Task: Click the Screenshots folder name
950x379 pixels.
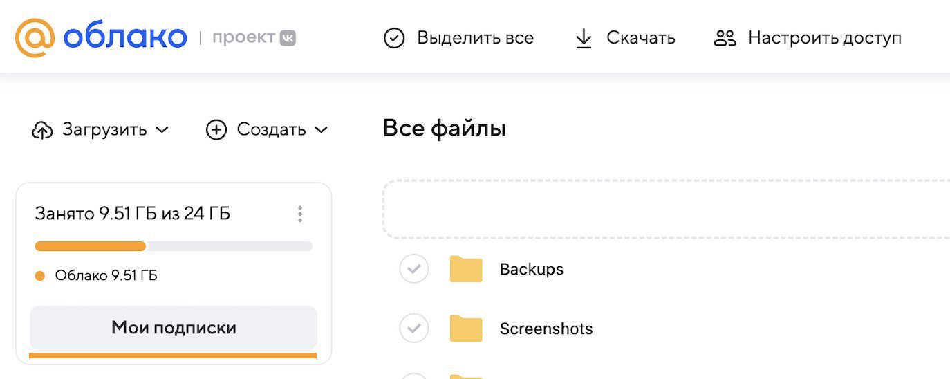Action: click(546, 329)
